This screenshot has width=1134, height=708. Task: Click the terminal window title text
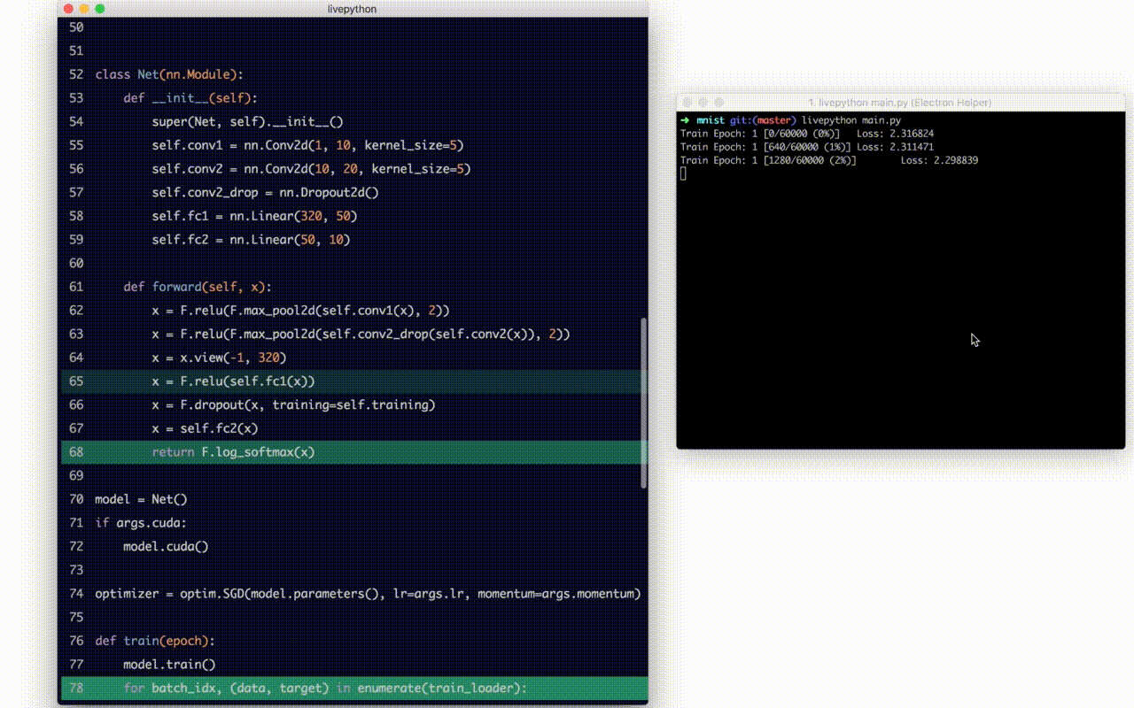click(x=900, y=103)
